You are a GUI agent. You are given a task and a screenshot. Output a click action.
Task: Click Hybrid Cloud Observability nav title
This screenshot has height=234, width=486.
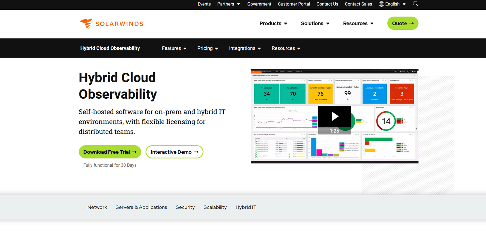[x=110, y=48]
